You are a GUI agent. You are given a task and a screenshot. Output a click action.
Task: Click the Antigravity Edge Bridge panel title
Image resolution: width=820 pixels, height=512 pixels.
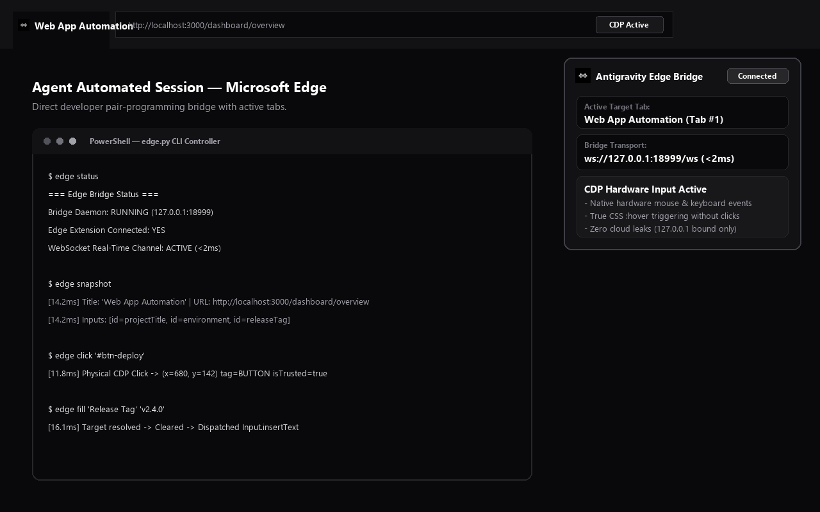point(649,76)
